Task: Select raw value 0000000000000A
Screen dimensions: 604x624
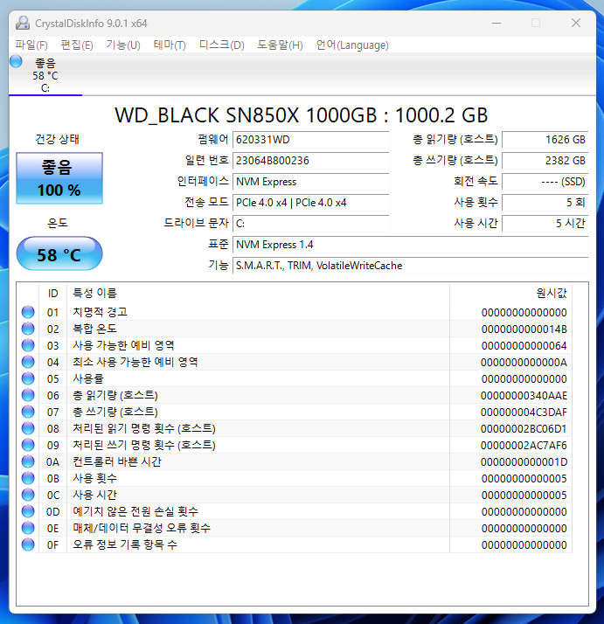Action: tap(524, 363)
